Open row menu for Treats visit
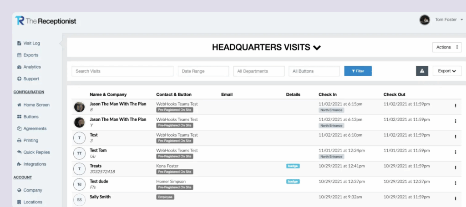Image resolution: width=466 pixels, height=207 pixels. click(455, 168)
